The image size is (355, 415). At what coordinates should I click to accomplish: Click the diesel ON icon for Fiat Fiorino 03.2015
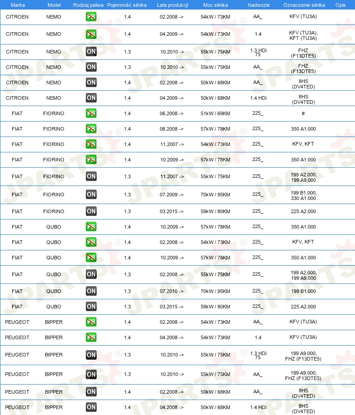pyautogui.click(x=91, y=211)
